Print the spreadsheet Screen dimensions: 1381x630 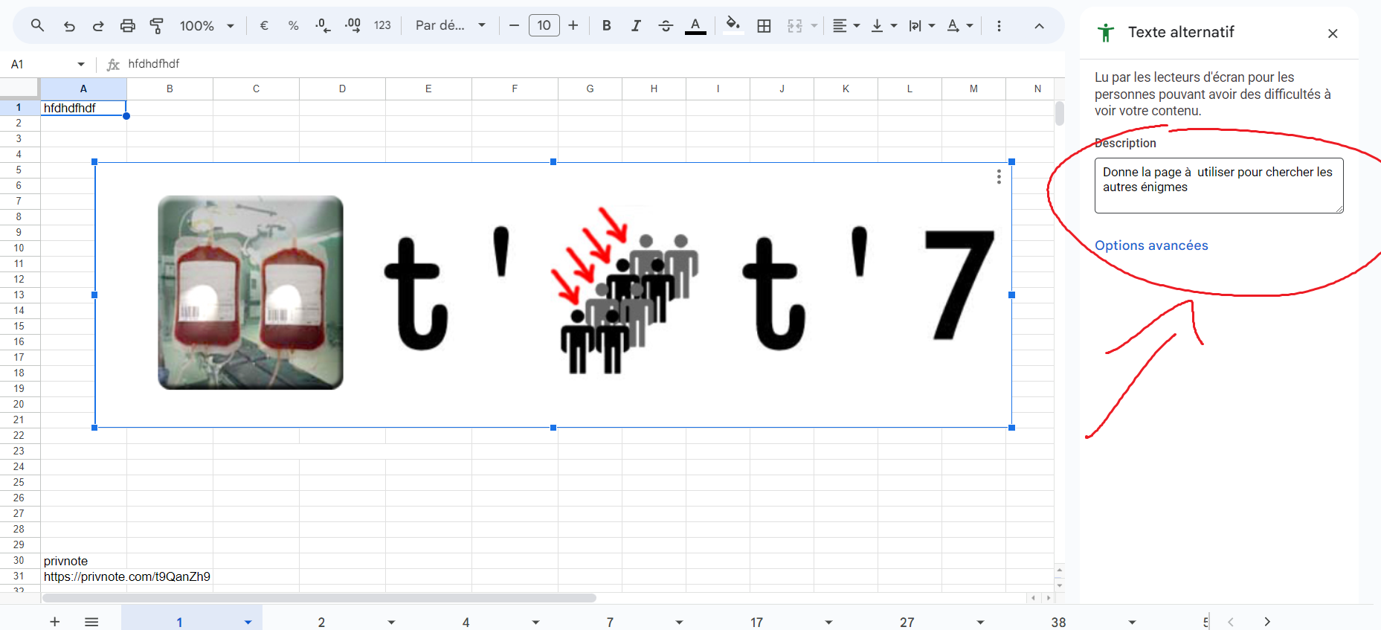pyautogui.click(x=128, y=25)
